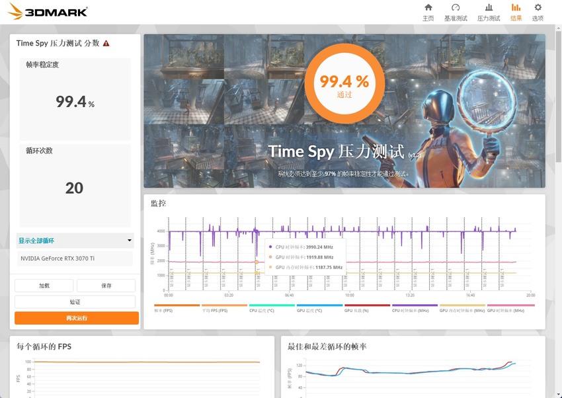
Task: Expand the 显示全部循环 dropdown
Action: (x=75, y=241)
